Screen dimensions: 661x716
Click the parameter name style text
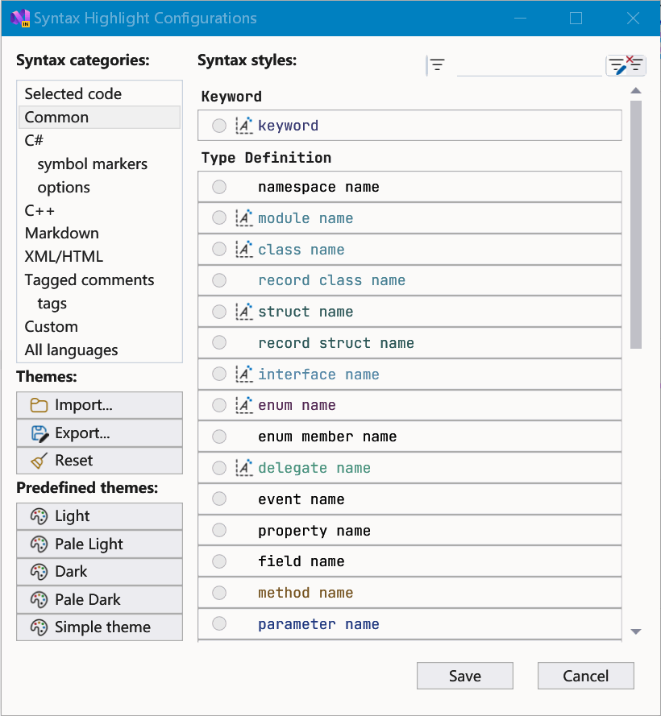(x=318, y=623)
